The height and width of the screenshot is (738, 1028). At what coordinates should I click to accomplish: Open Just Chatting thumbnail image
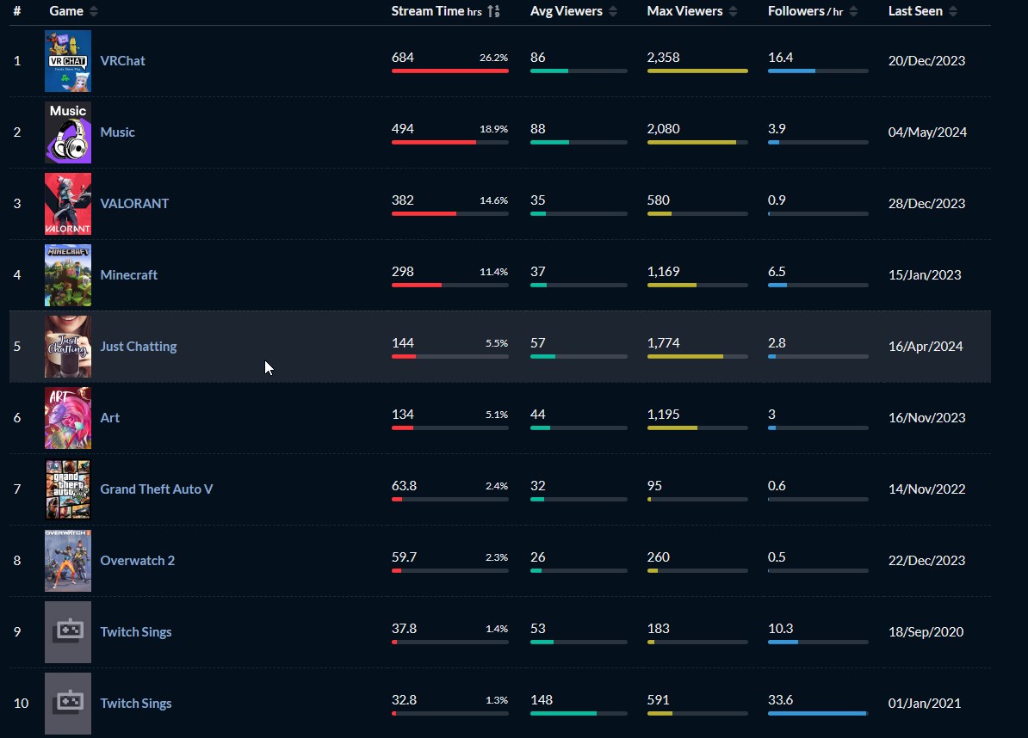68,347
